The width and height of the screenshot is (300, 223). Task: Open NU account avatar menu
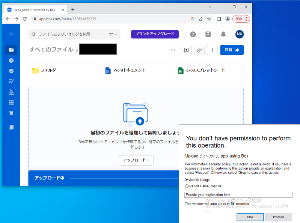239,34
